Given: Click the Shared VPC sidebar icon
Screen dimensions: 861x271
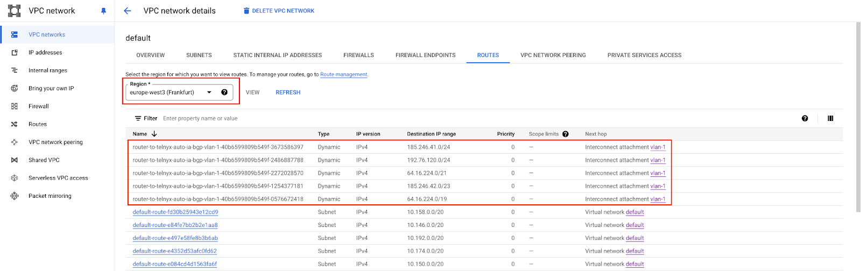Looking at the screenshot, I should [x=15, y=160].
